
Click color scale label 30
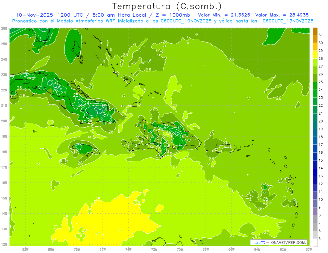tap(321, 43)
